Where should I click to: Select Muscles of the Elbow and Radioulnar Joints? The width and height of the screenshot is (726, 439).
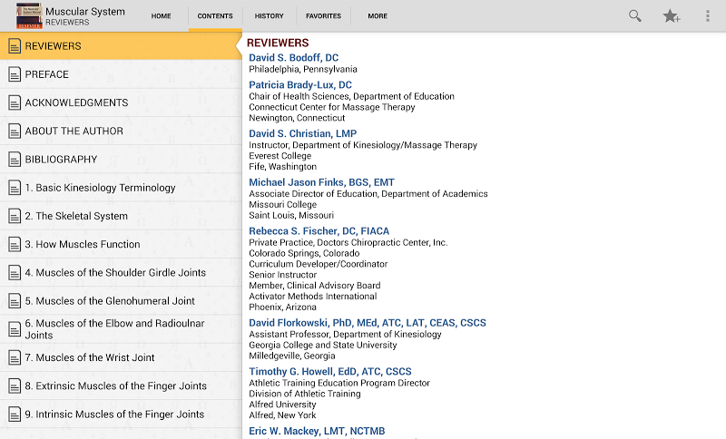point(114,329)
